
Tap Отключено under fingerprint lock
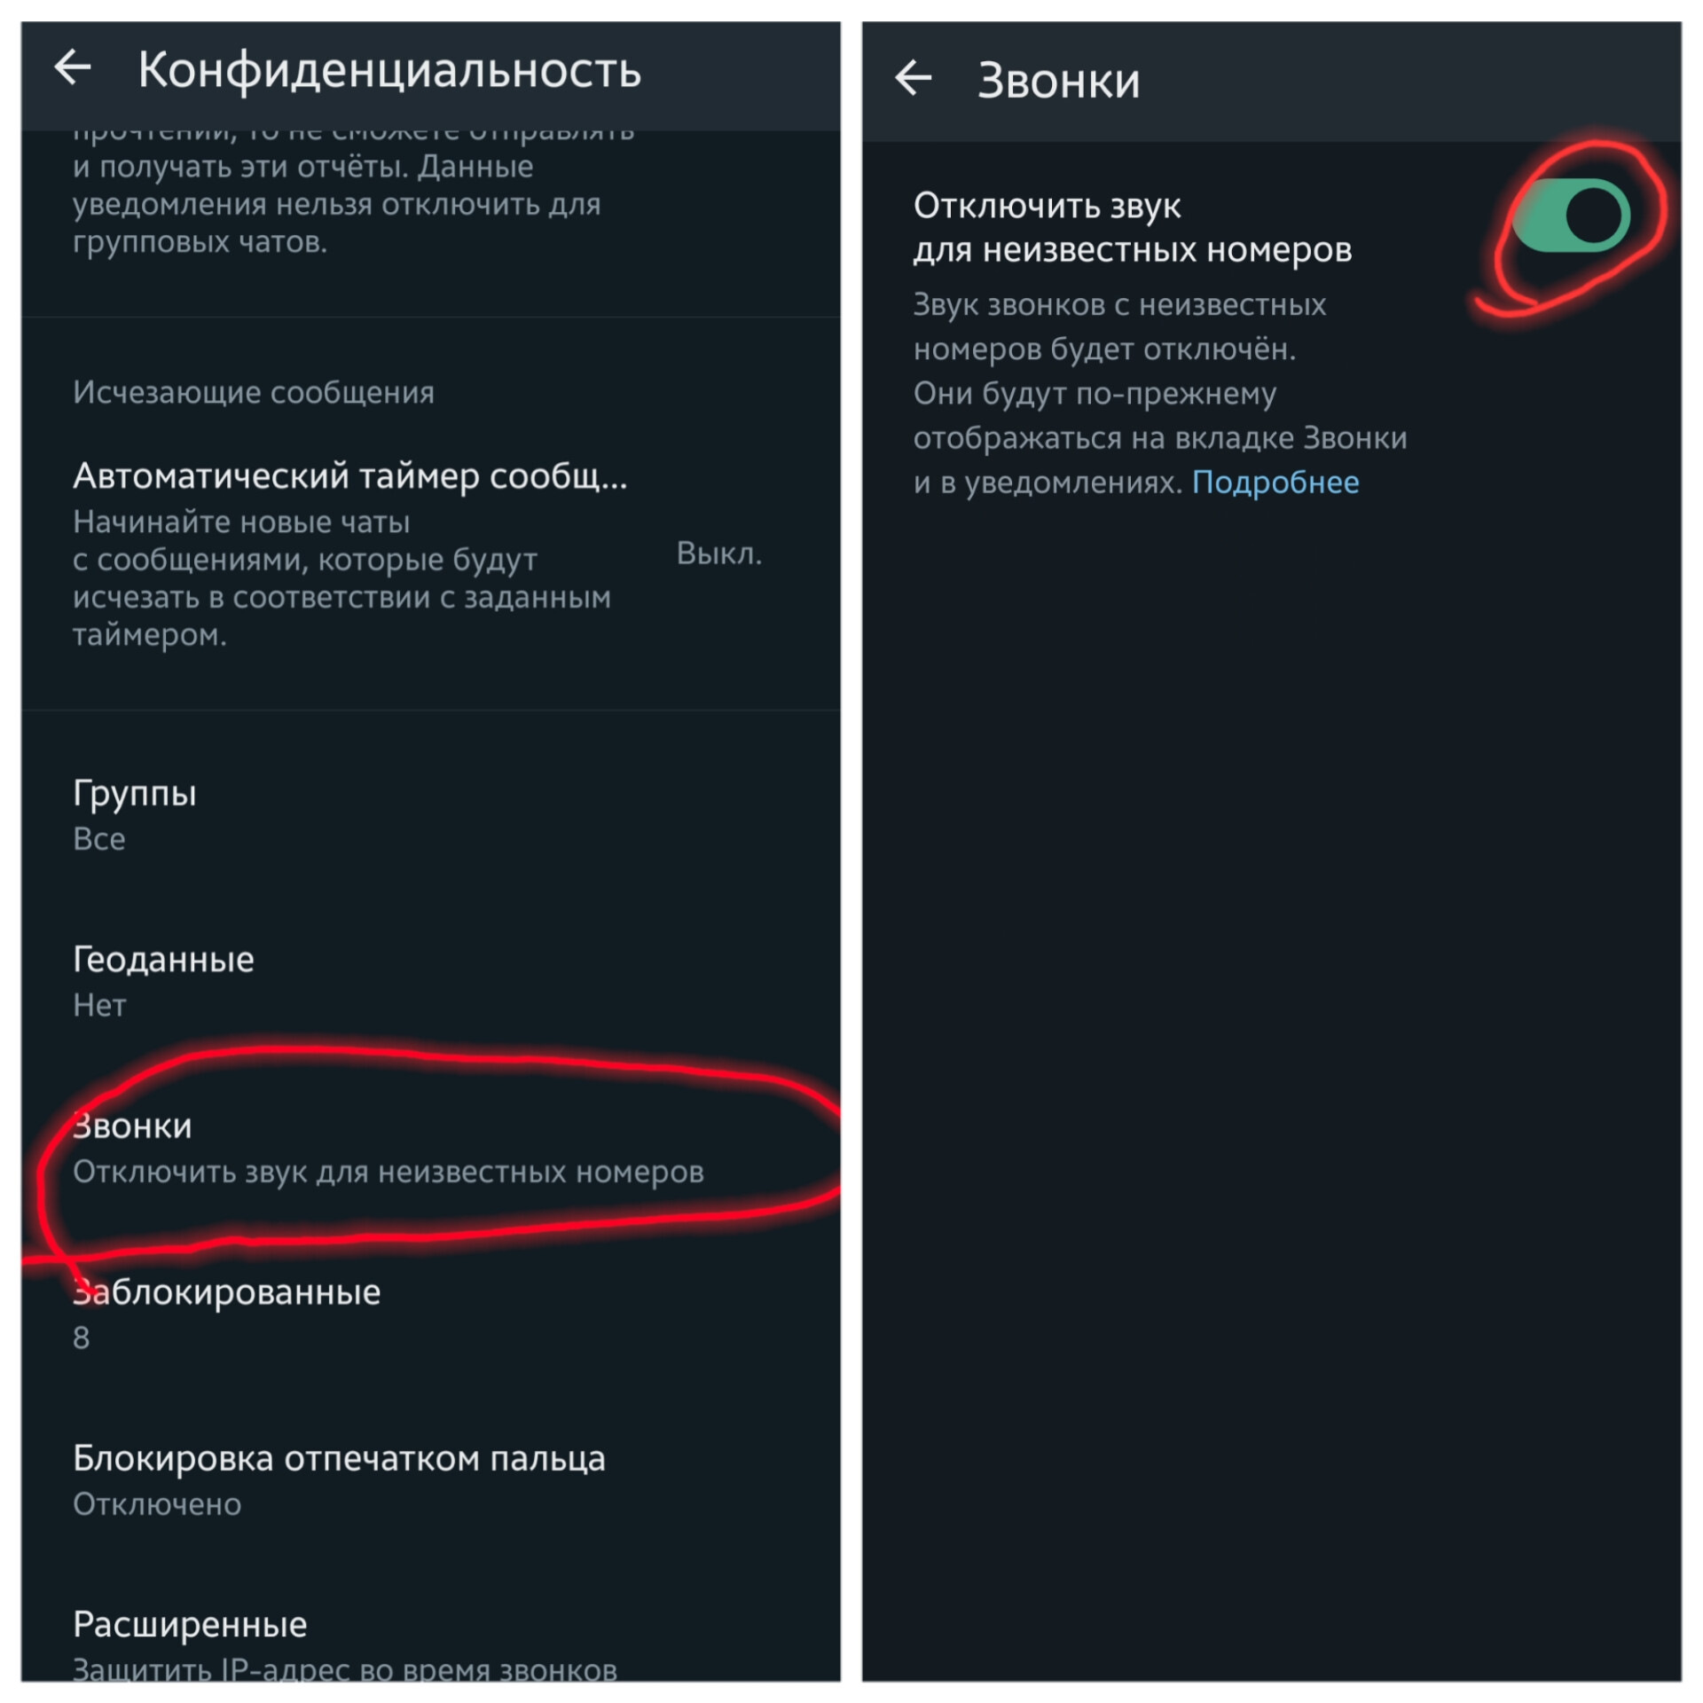coord(157,1504)
